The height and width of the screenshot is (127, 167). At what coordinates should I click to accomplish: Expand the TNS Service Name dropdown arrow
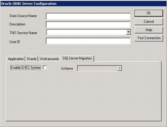point(128,32)
